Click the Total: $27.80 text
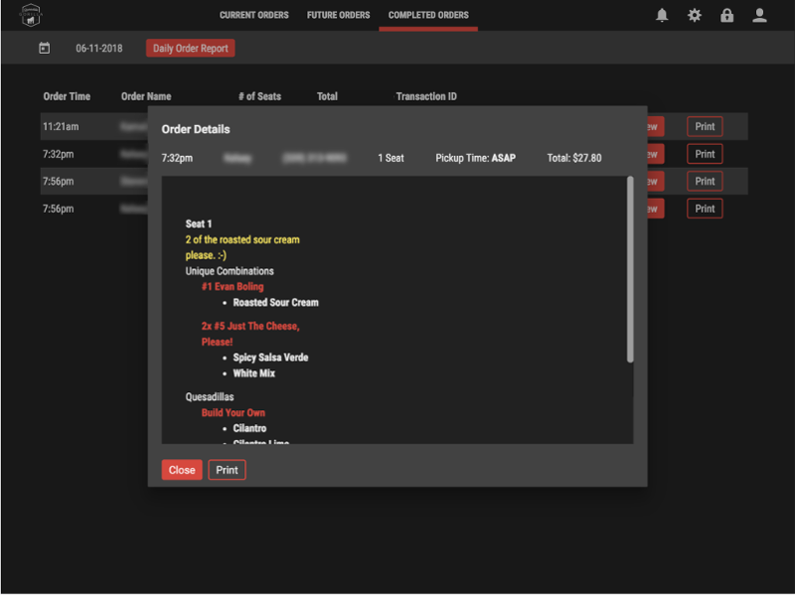This screenshot has width=795, height=595. [x=574, y=158]
